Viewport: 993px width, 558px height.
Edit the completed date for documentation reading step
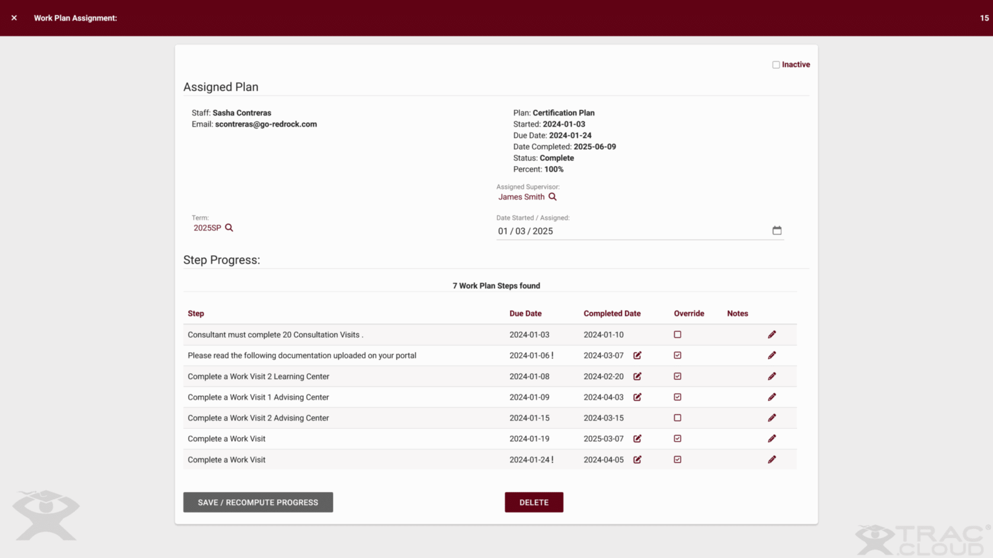point(637,355)
